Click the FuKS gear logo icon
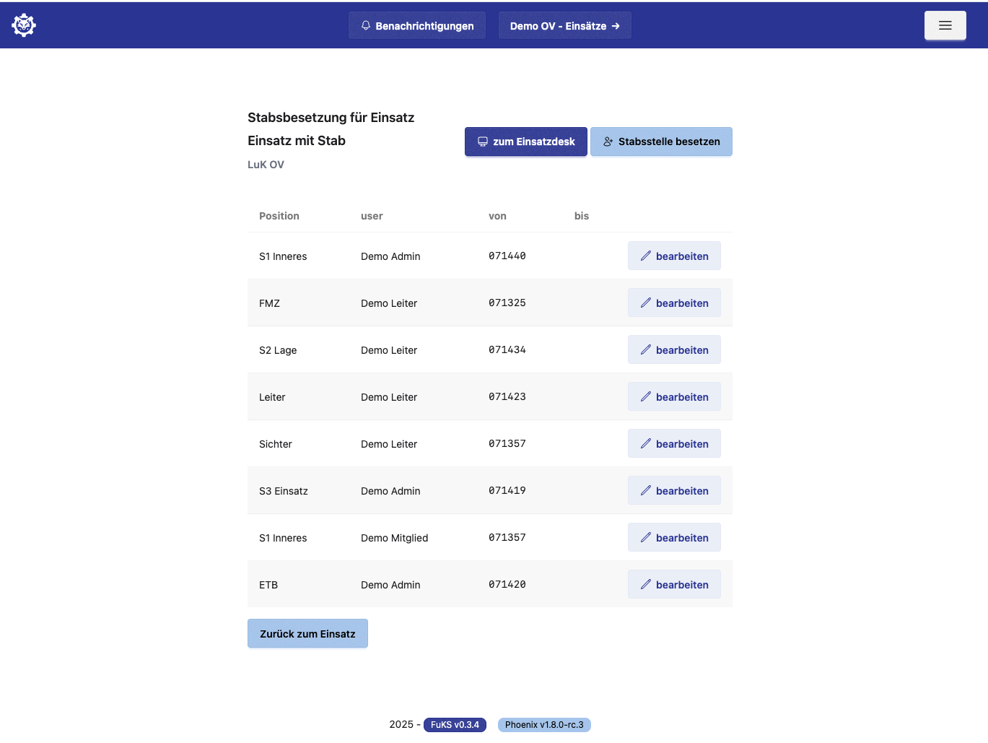 click(x=24, y=25)
